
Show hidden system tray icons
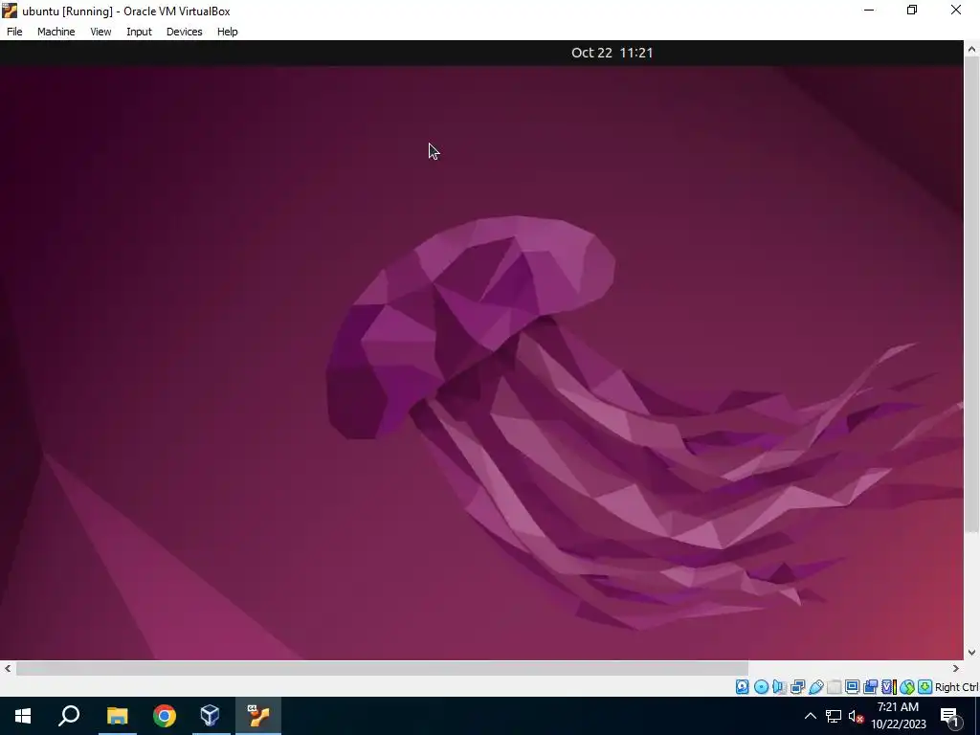pos(810,716)
